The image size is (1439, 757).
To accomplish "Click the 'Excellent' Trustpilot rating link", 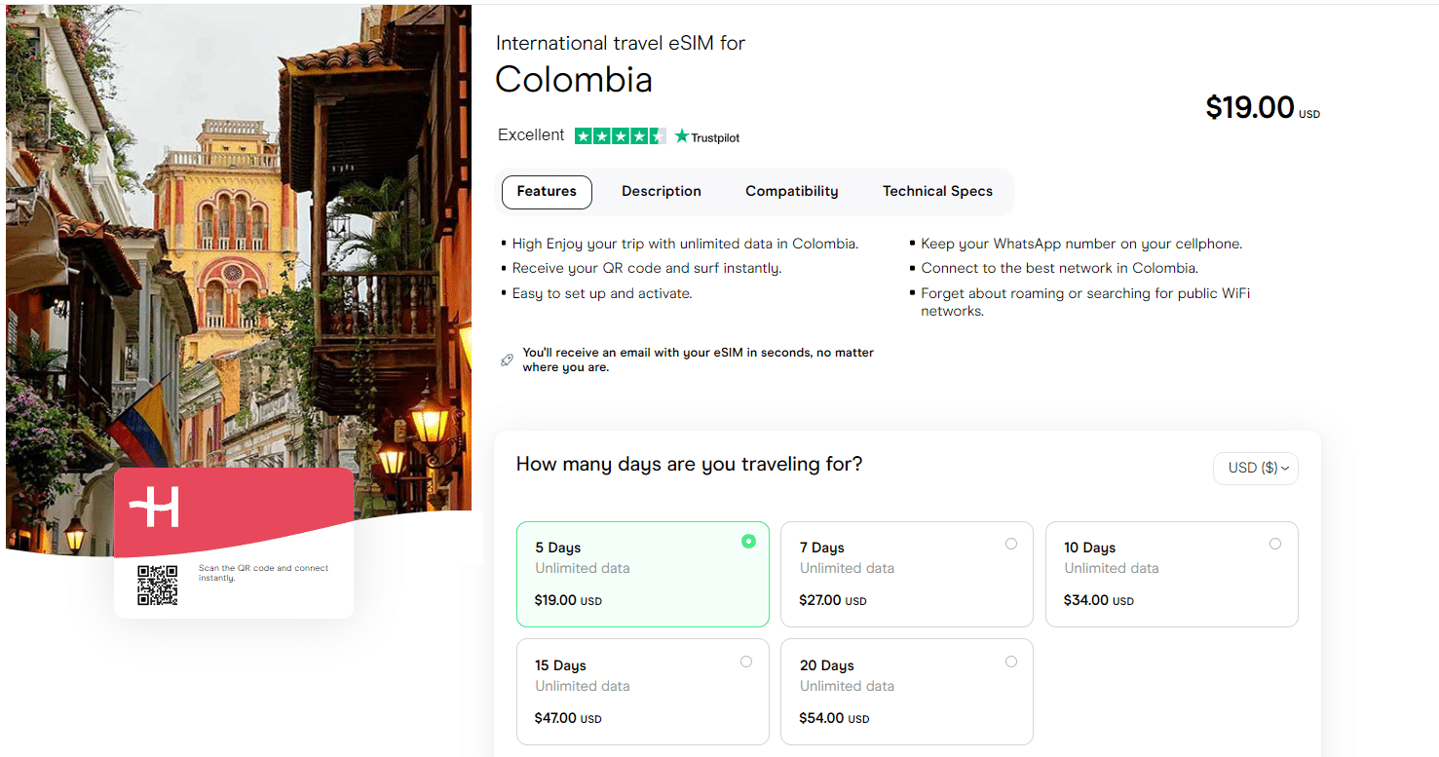I will pyautogui.click(x=531, y=134).
